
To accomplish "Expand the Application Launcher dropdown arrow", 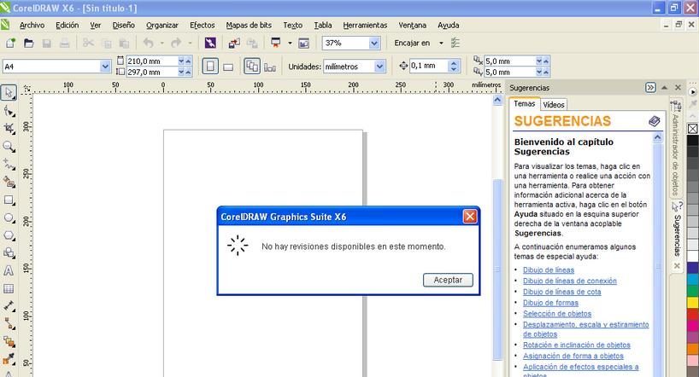I will [x=290, y=43].
